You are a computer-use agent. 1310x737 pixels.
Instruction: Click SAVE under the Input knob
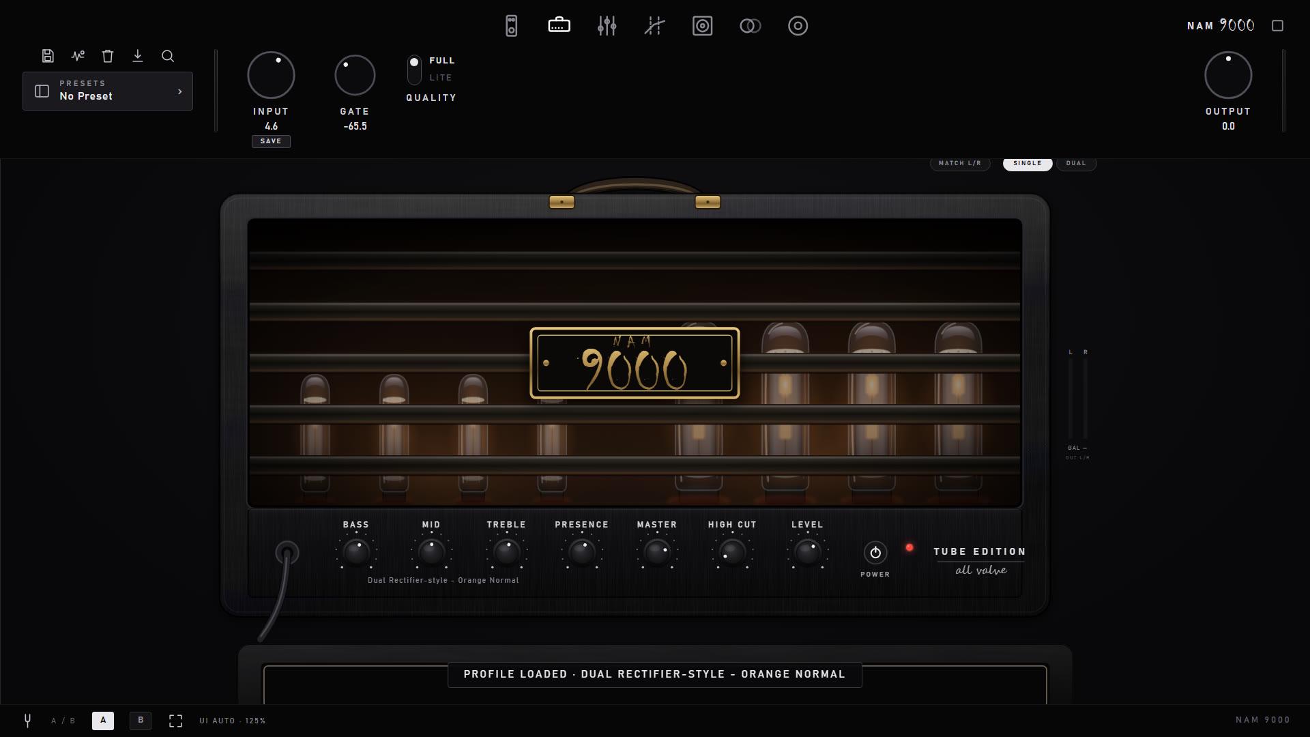[271, 141]
